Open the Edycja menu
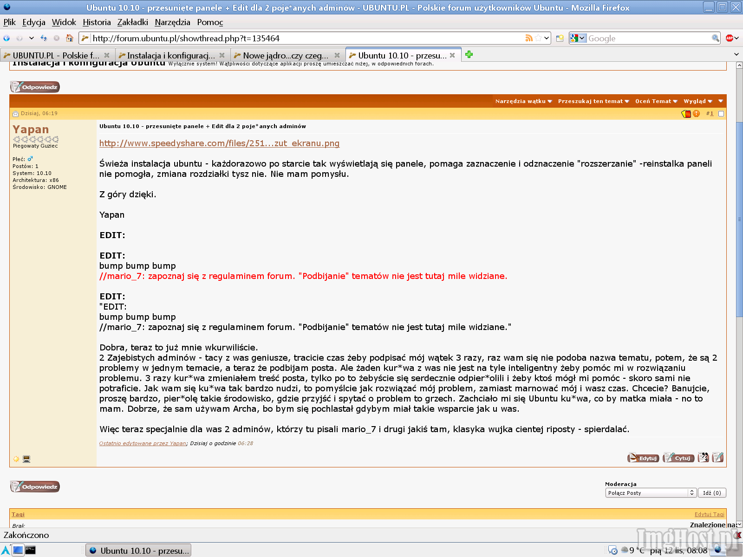Viewport: 743px width, 557px height. pyautogui.click(x=34, y=22)
